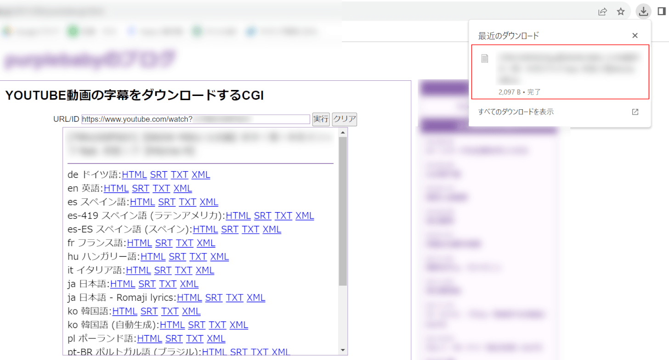This screenshot has height=360, width=669.
Task: Download TXT for en 英語
Action: pyautogui.click(x=161, y=188)
